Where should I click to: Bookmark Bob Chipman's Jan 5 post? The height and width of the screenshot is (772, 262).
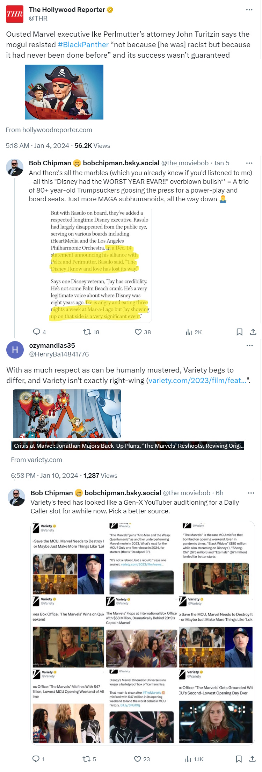[239, 332]
